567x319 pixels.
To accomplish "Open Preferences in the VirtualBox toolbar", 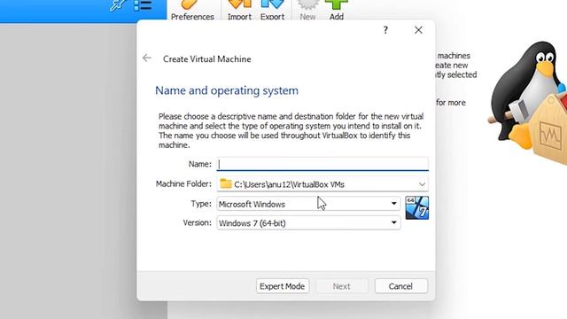I will (x=192, y=10).
